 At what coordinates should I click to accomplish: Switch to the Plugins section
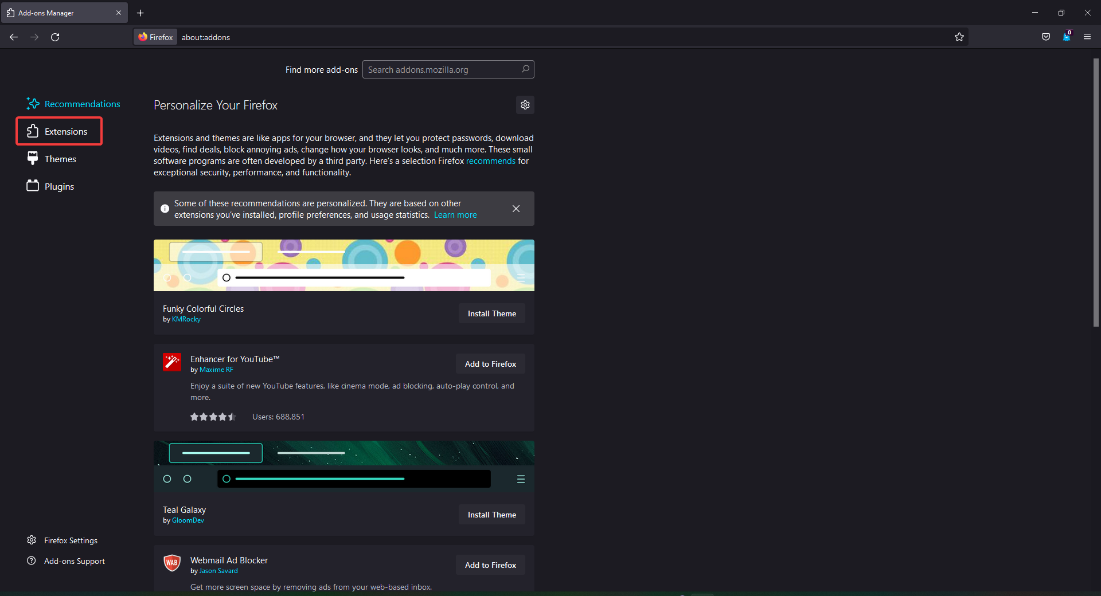pyautogui.click(x=50, y=186)
